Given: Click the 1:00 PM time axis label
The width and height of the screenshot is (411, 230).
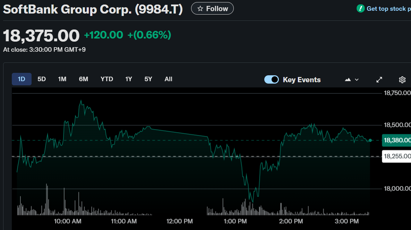Looking at the screenshot, I should point(235,221).
